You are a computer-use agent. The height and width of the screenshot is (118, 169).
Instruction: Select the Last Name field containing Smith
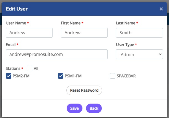pyautogui.click(x=139, y=33)
